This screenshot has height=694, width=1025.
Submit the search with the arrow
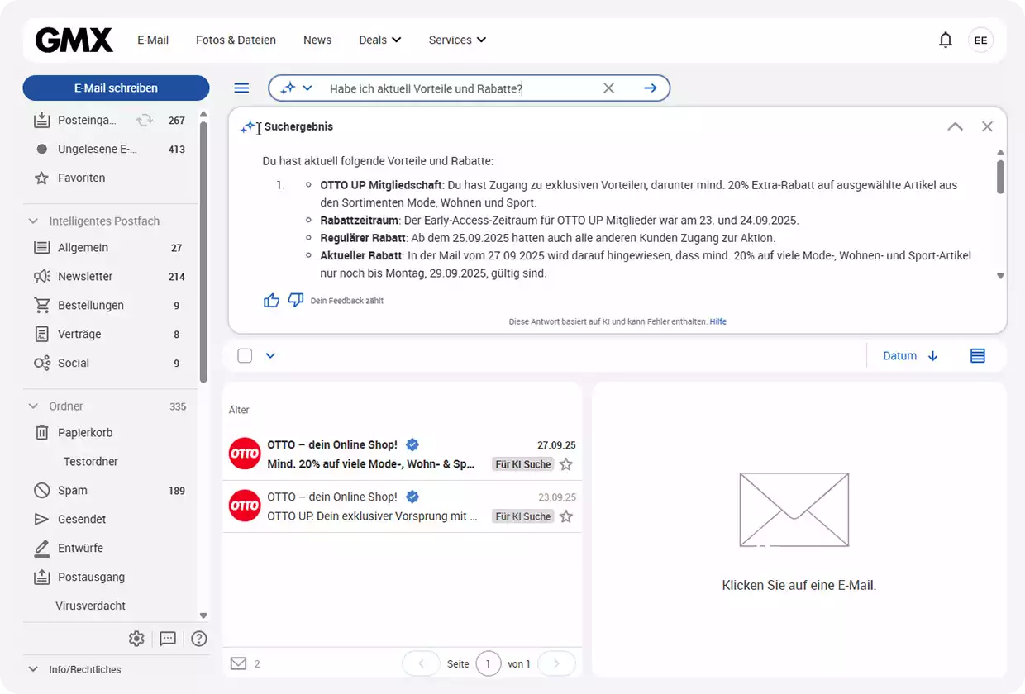[x=651, y=88]
